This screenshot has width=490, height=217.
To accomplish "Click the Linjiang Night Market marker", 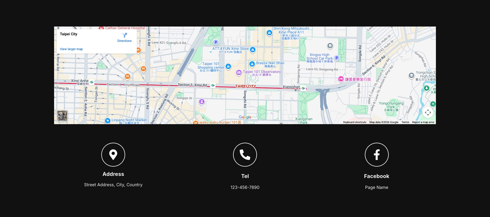I will coord(107,121).
